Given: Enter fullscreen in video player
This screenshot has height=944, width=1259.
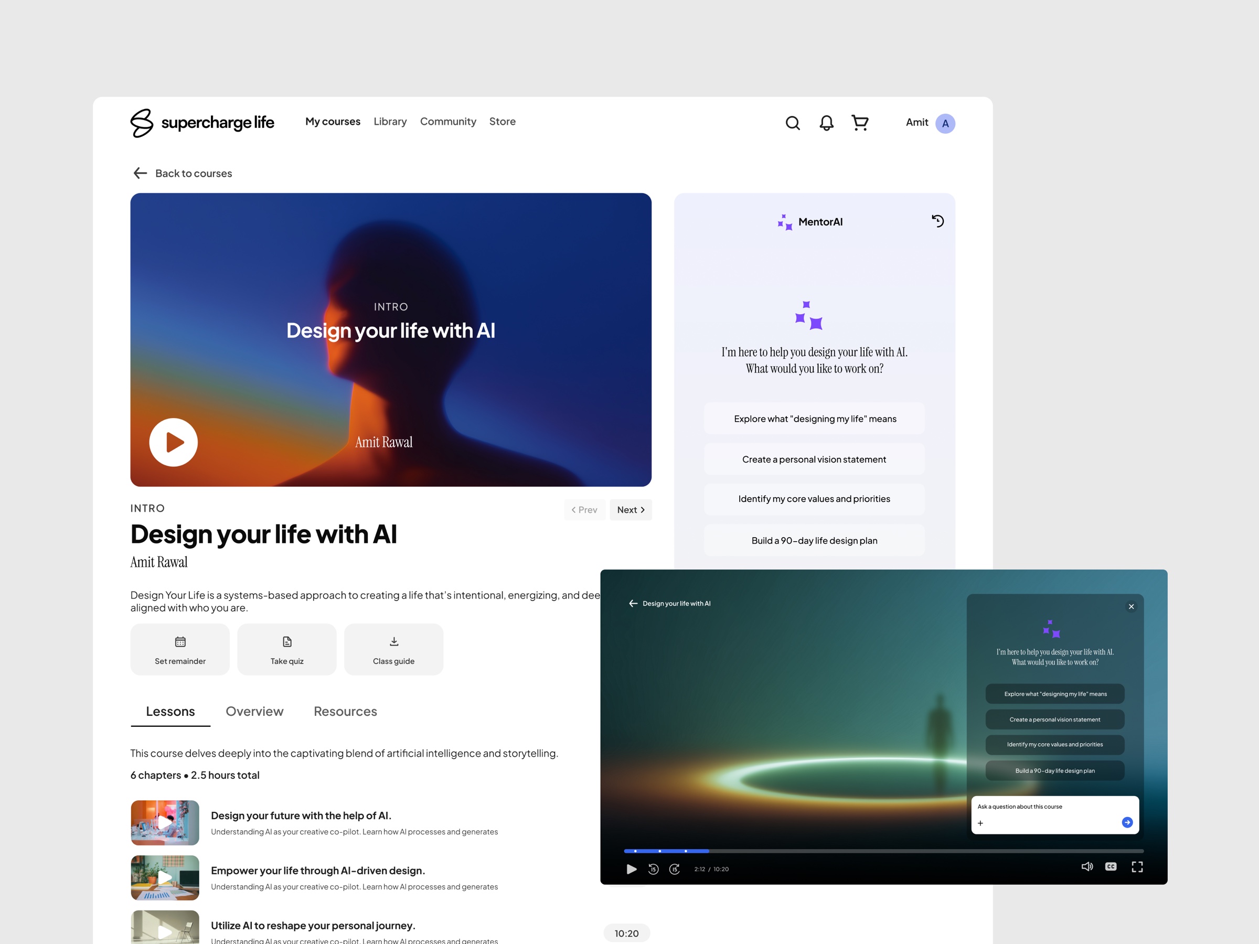Looking at the screenshot, I should tap(1137, 866).
